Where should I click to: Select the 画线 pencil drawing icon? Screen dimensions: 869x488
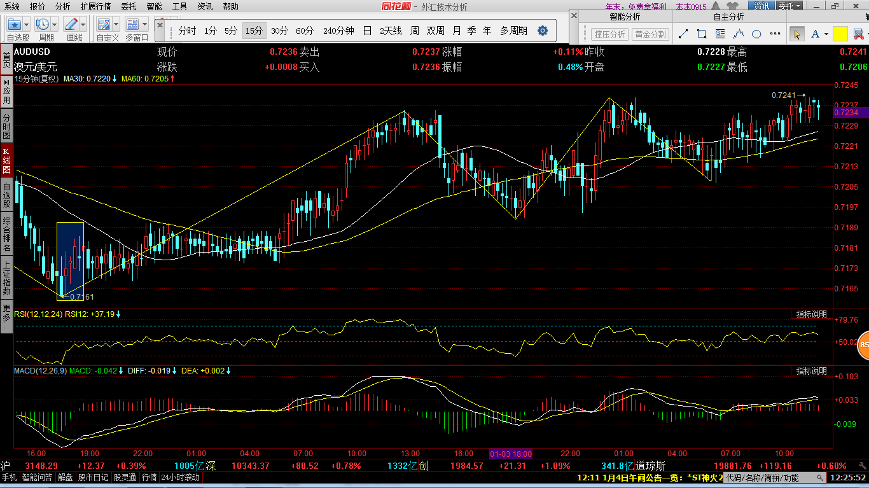pyautogui.click(x=71, y=24)
